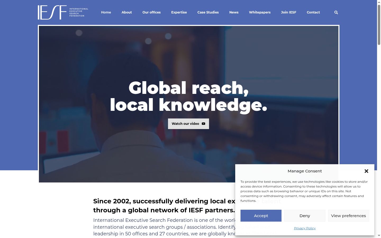Open Case Studies from navigation
The image size is (381, 238).
tap(208, 12)
